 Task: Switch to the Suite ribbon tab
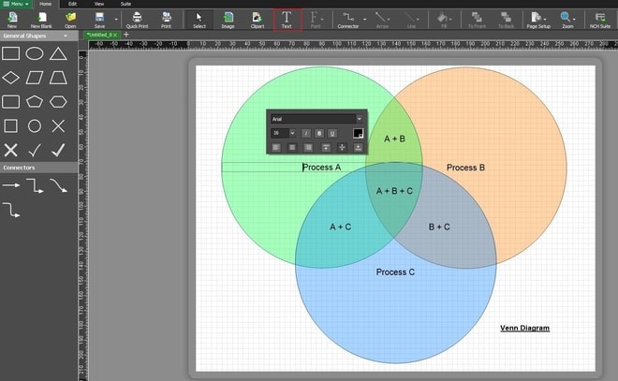tap(125, 4)
